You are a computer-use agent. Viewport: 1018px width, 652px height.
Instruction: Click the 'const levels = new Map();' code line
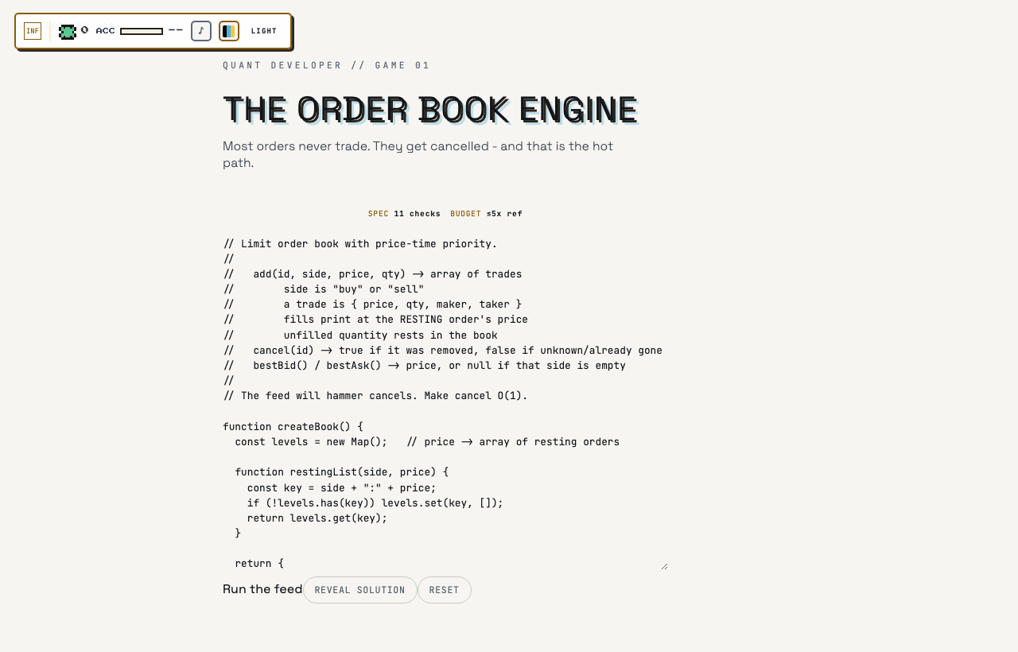(x=311, y=442)
